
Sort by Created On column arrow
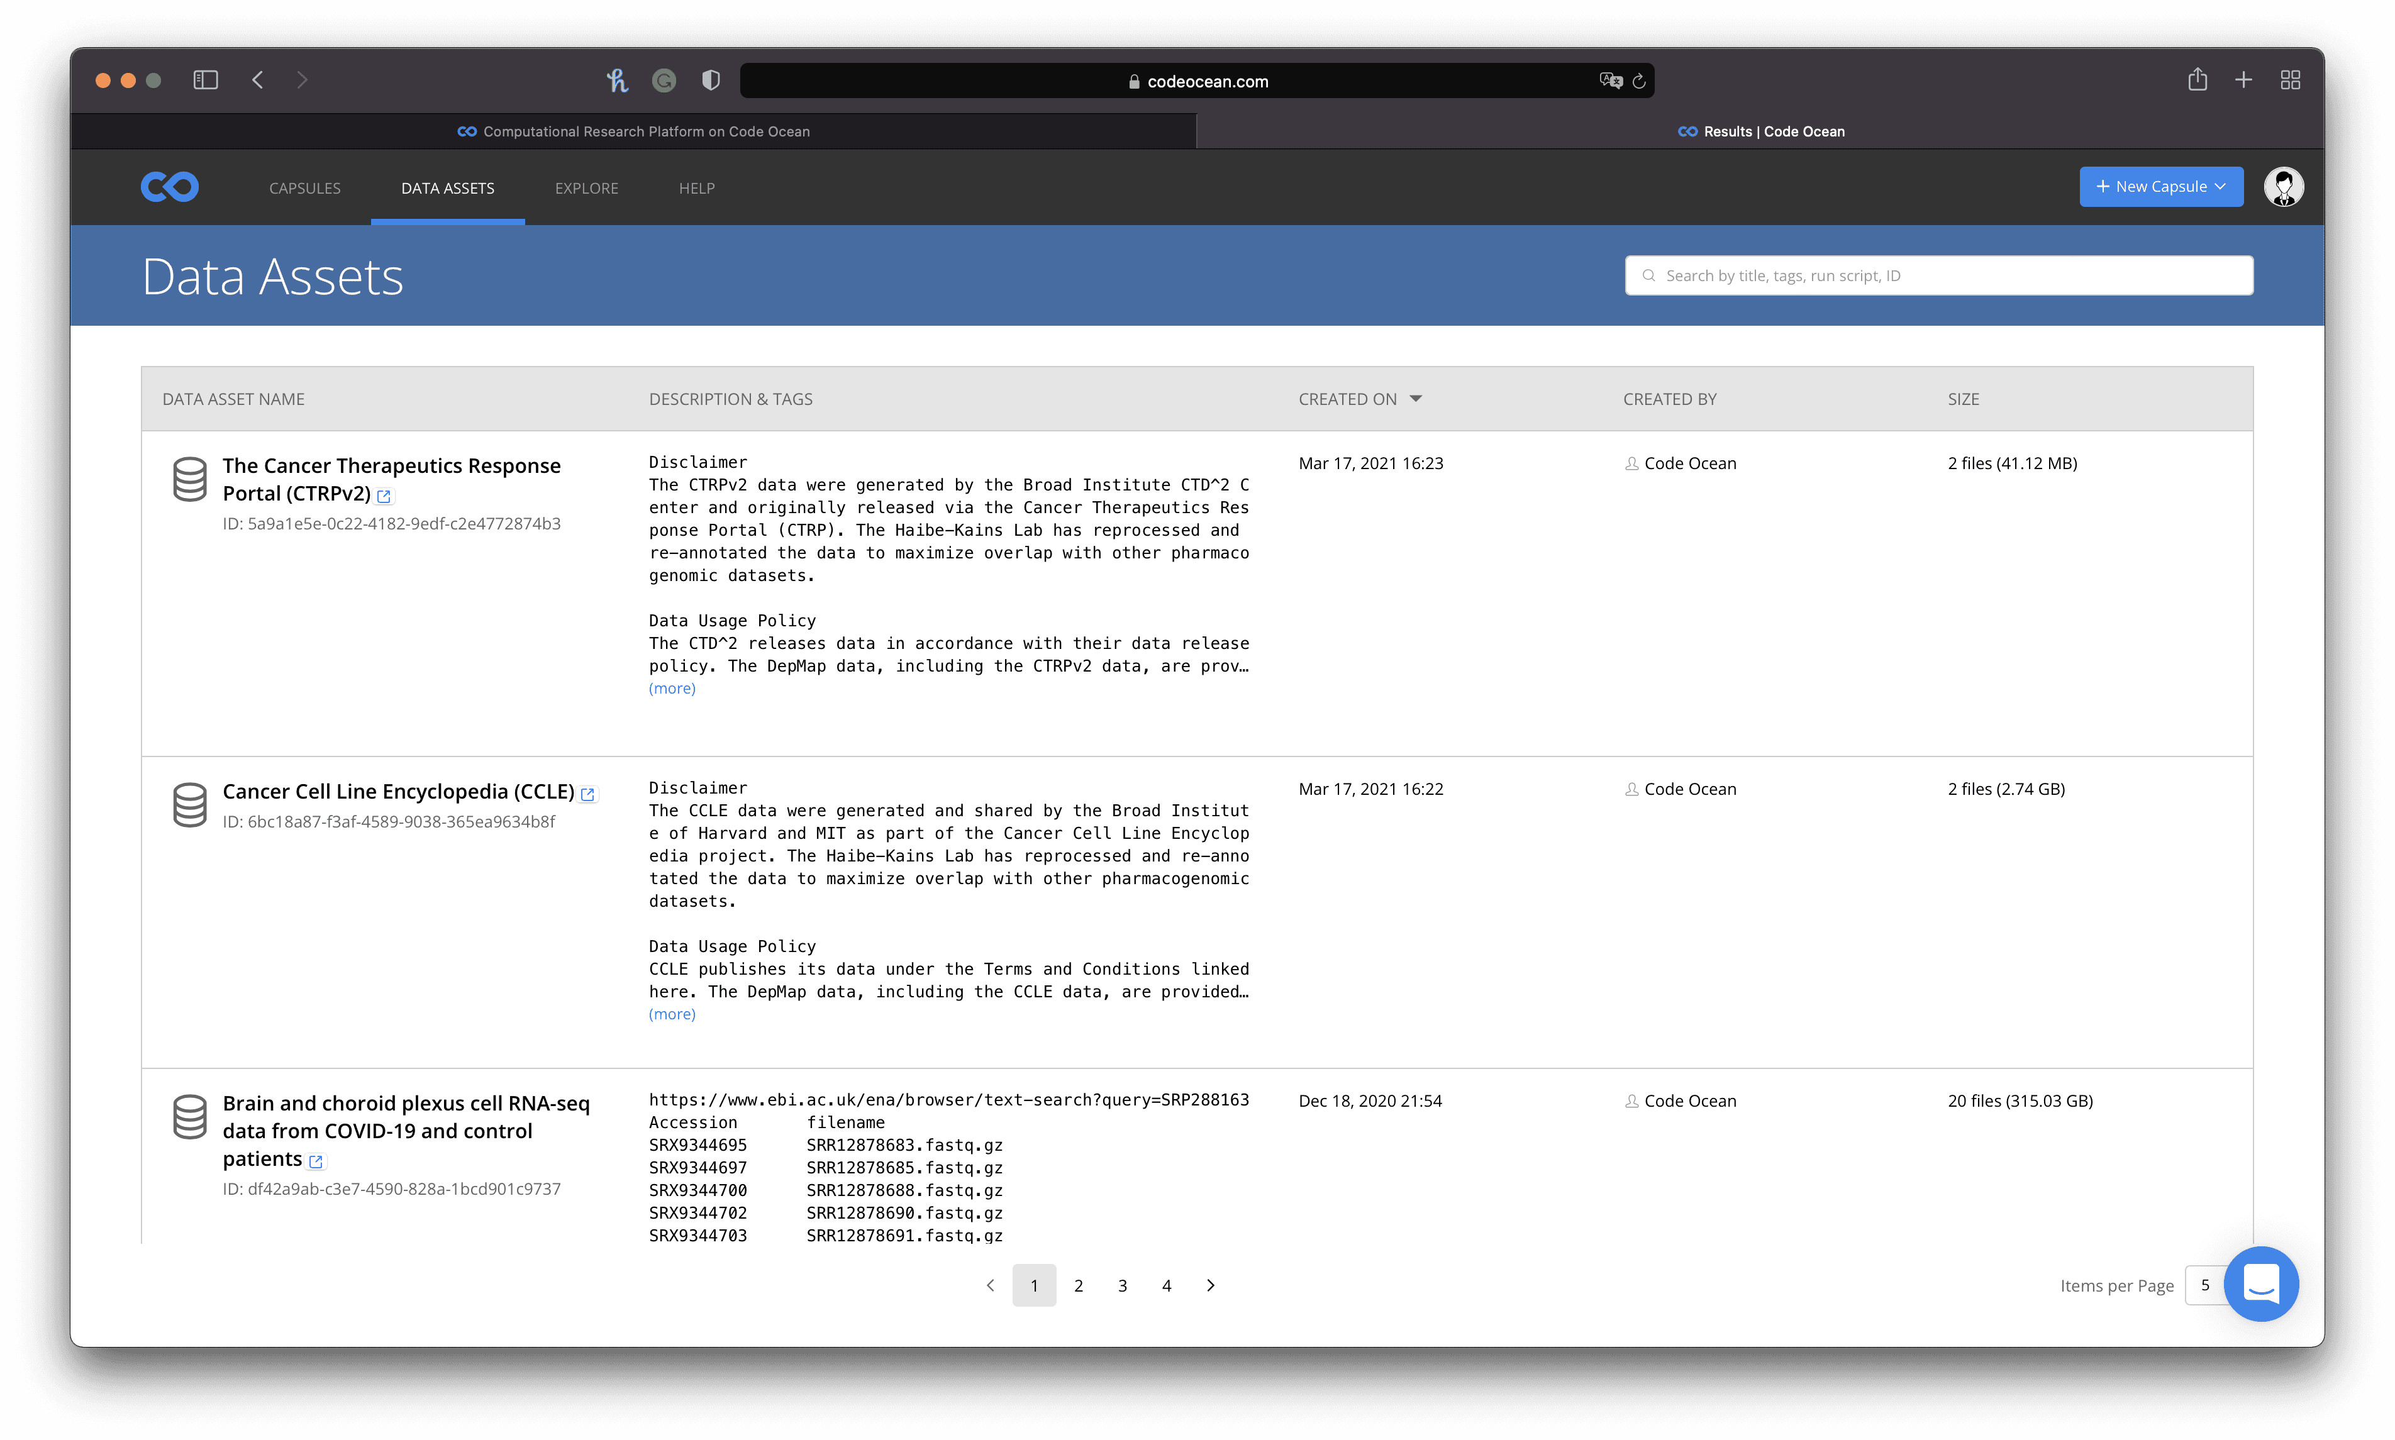[x=1416, y=399]
